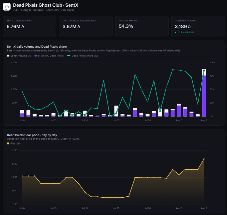Click the Jul 23 white volume bar
Screen dimensions: 227x215
tap(116, 110)
